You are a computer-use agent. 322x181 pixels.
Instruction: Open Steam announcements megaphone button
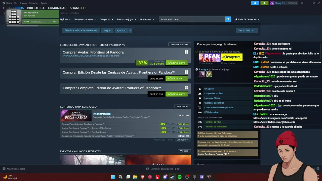[255, 3]
